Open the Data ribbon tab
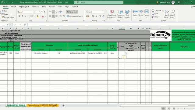Image resolution: width=195 pixels, height=110 pixels. (44, 7)
